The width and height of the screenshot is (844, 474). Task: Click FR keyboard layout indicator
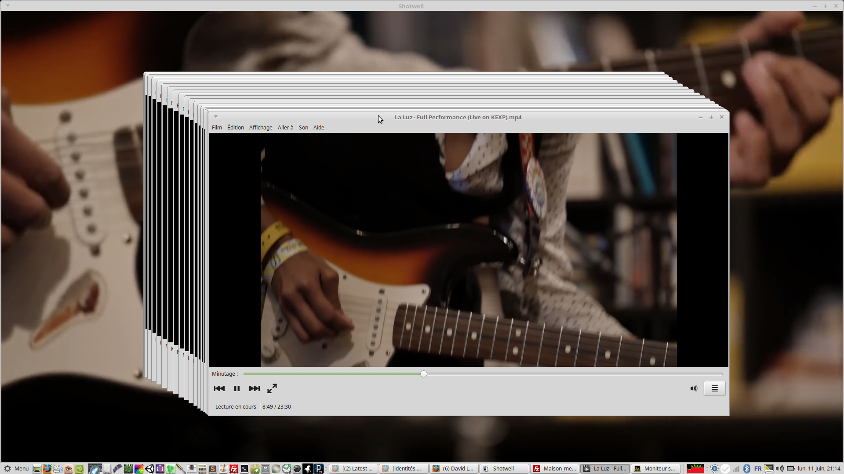point(758,469)
